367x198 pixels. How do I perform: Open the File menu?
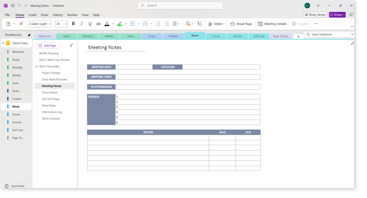click(7, 15)
